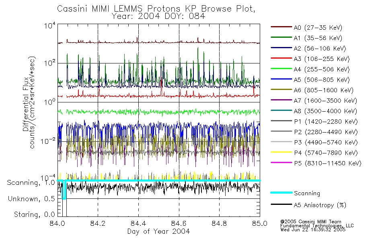382x241 pixels.
Task: Click the A2 (56-106 KeV) legend label
Action: tap(320, 49)
